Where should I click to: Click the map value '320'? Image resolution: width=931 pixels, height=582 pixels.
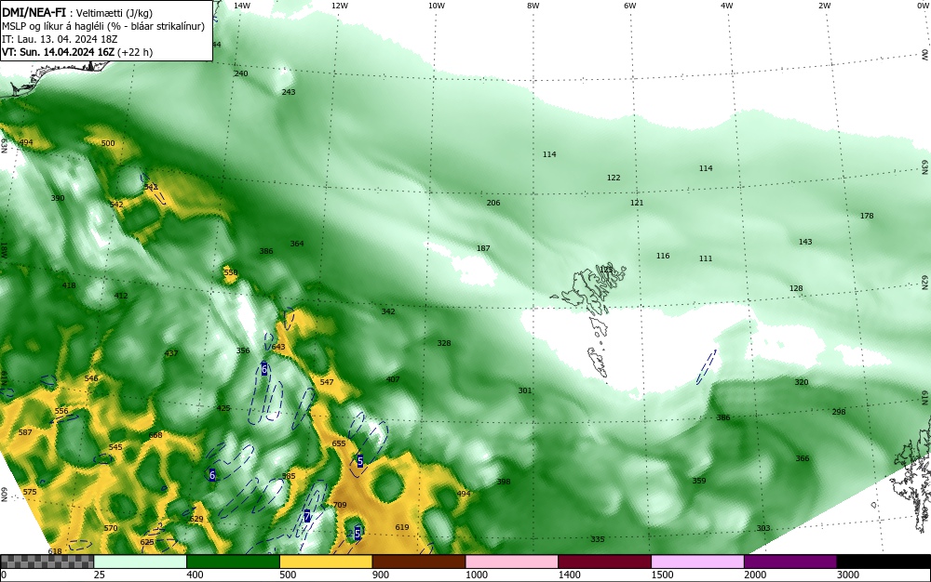point(802,382)
